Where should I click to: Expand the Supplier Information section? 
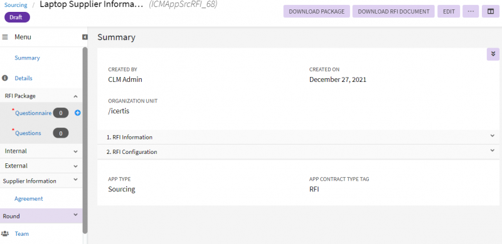[x=75, y=180]
